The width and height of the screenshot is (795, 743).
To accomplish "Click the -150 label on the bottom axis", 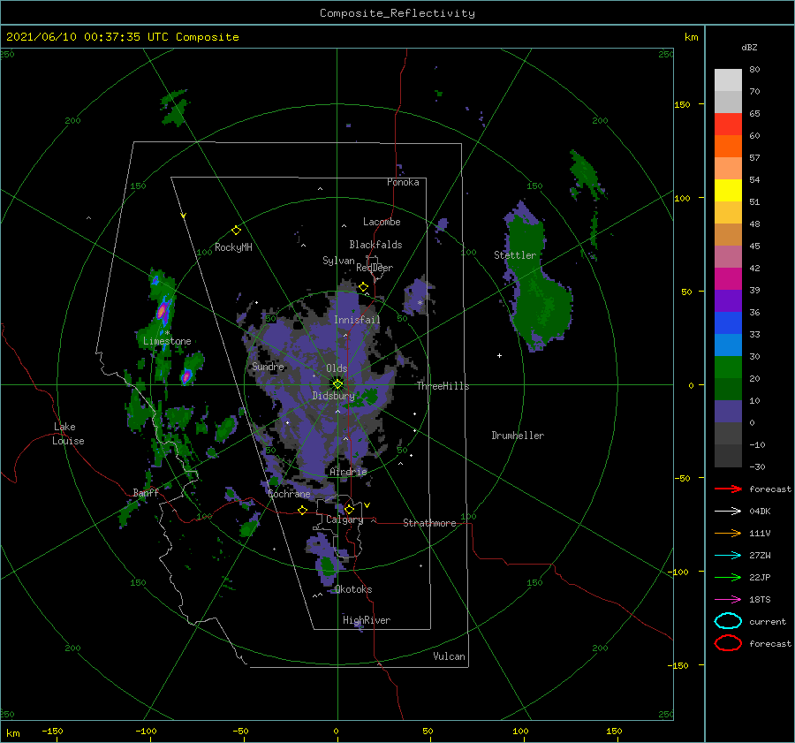I will [x=52, y=731].
